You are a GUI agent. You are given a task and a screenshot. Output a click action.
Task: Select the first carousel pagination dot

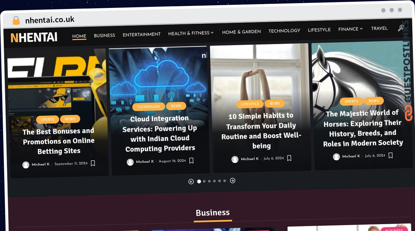[x=199, y=181]
